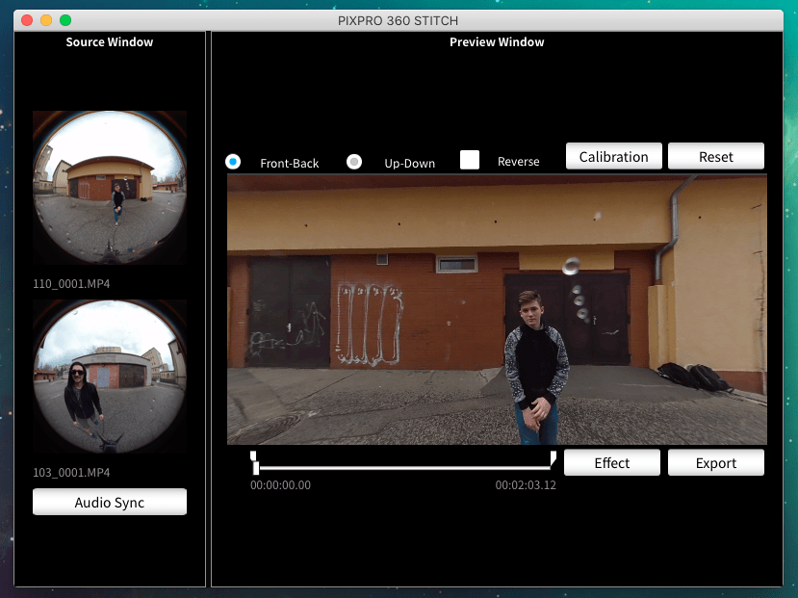Click the 00:00:00.00 start time label
Viewport: 798px width, 598px height.
click(280, 485)
